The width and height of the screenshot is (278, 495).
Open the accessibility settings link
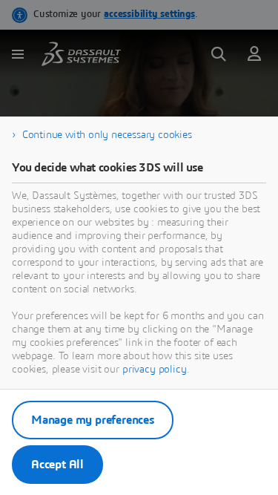(x=150, y=14)
